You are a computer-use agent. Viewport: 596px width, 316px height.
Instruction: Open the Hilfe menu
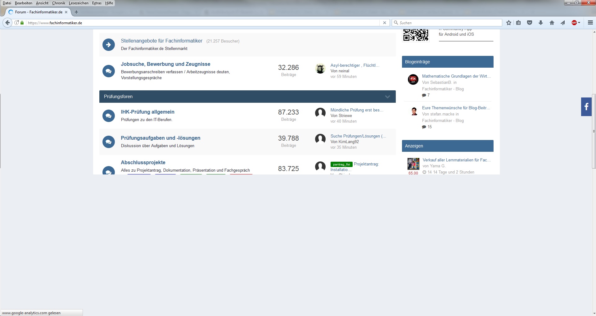point(109,3)
